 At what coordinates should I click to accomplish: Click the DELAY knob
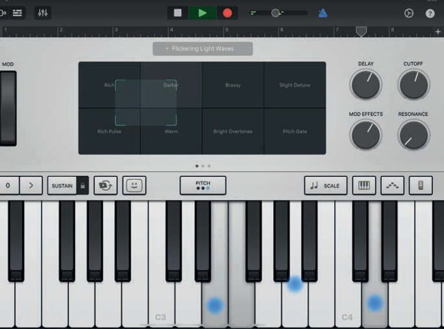365,84
